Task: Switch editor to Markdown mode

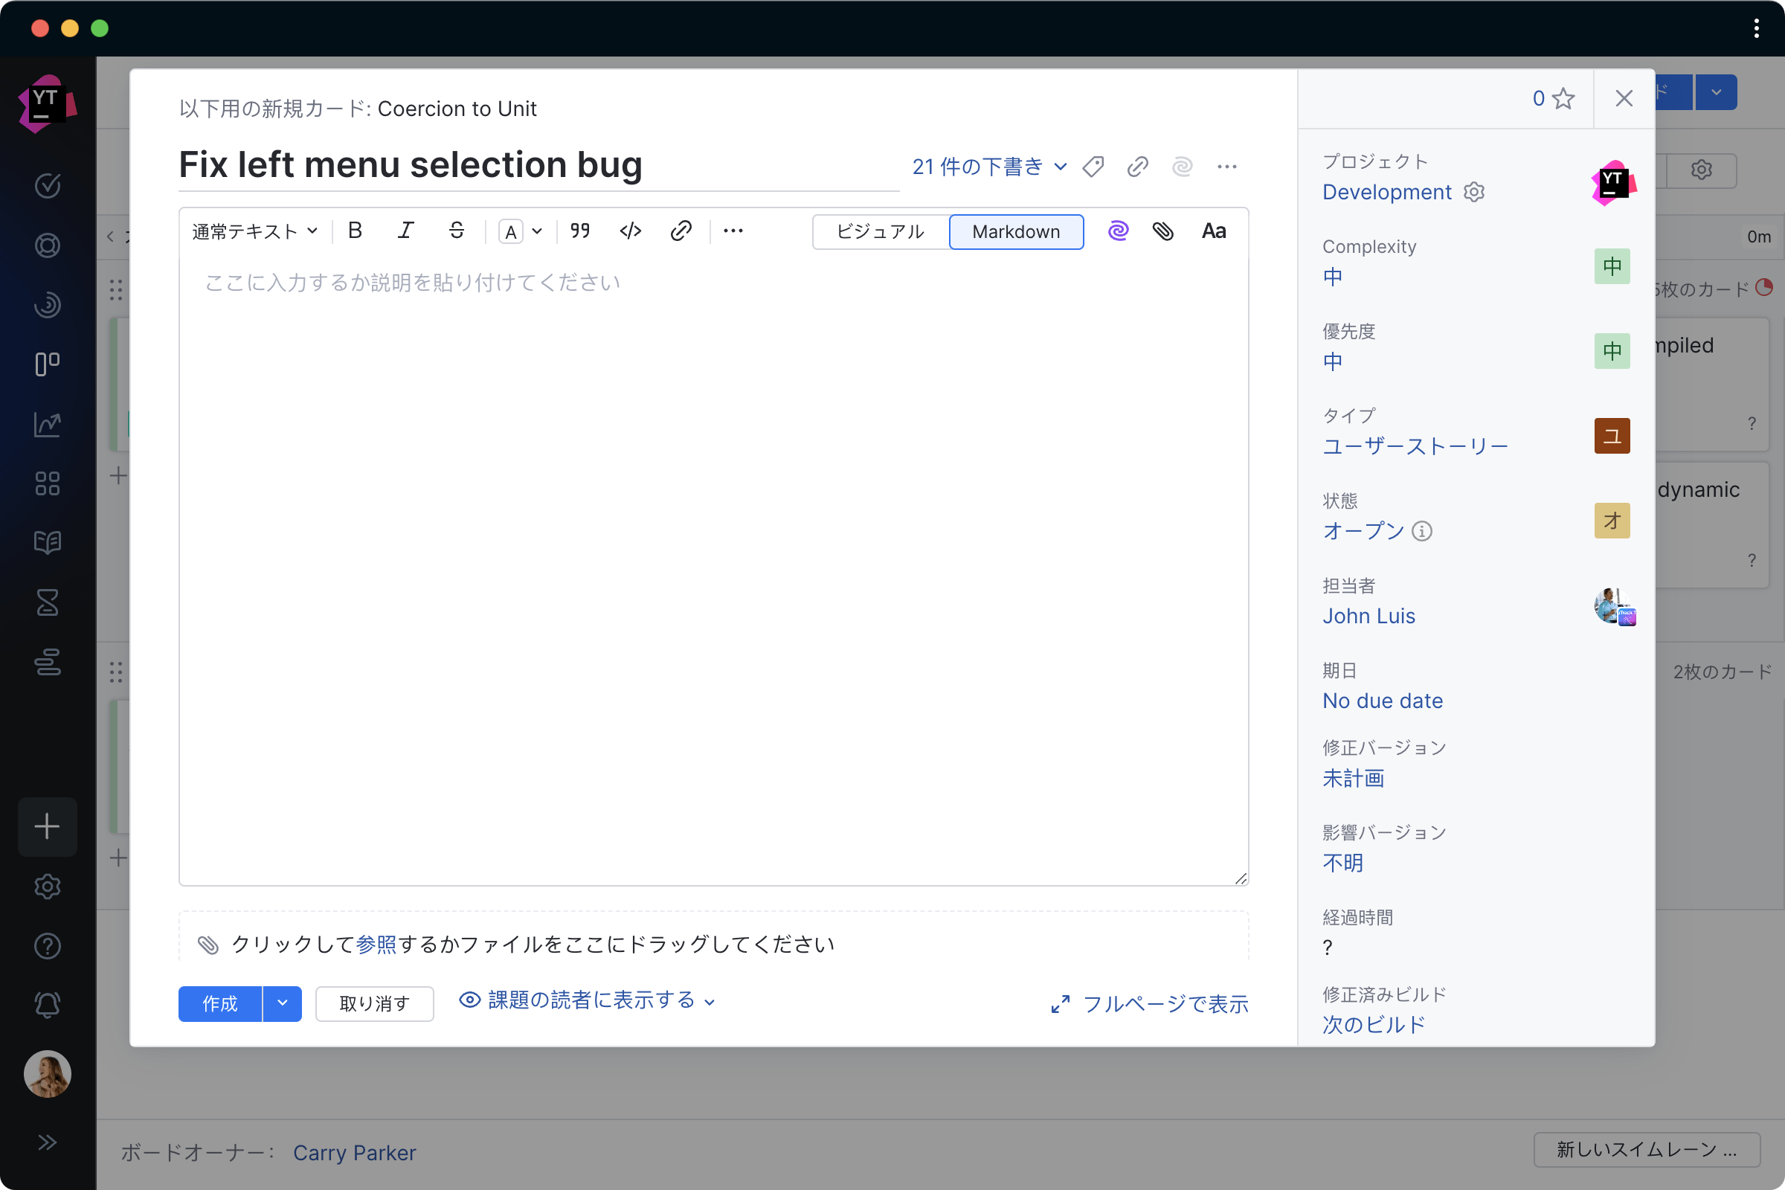Action: pos(1015,231)
